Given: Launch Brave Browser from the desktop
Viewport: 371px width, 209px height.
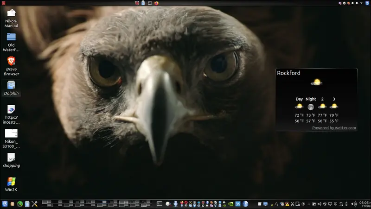Looking at the screenshot, I should click(11, 66).
